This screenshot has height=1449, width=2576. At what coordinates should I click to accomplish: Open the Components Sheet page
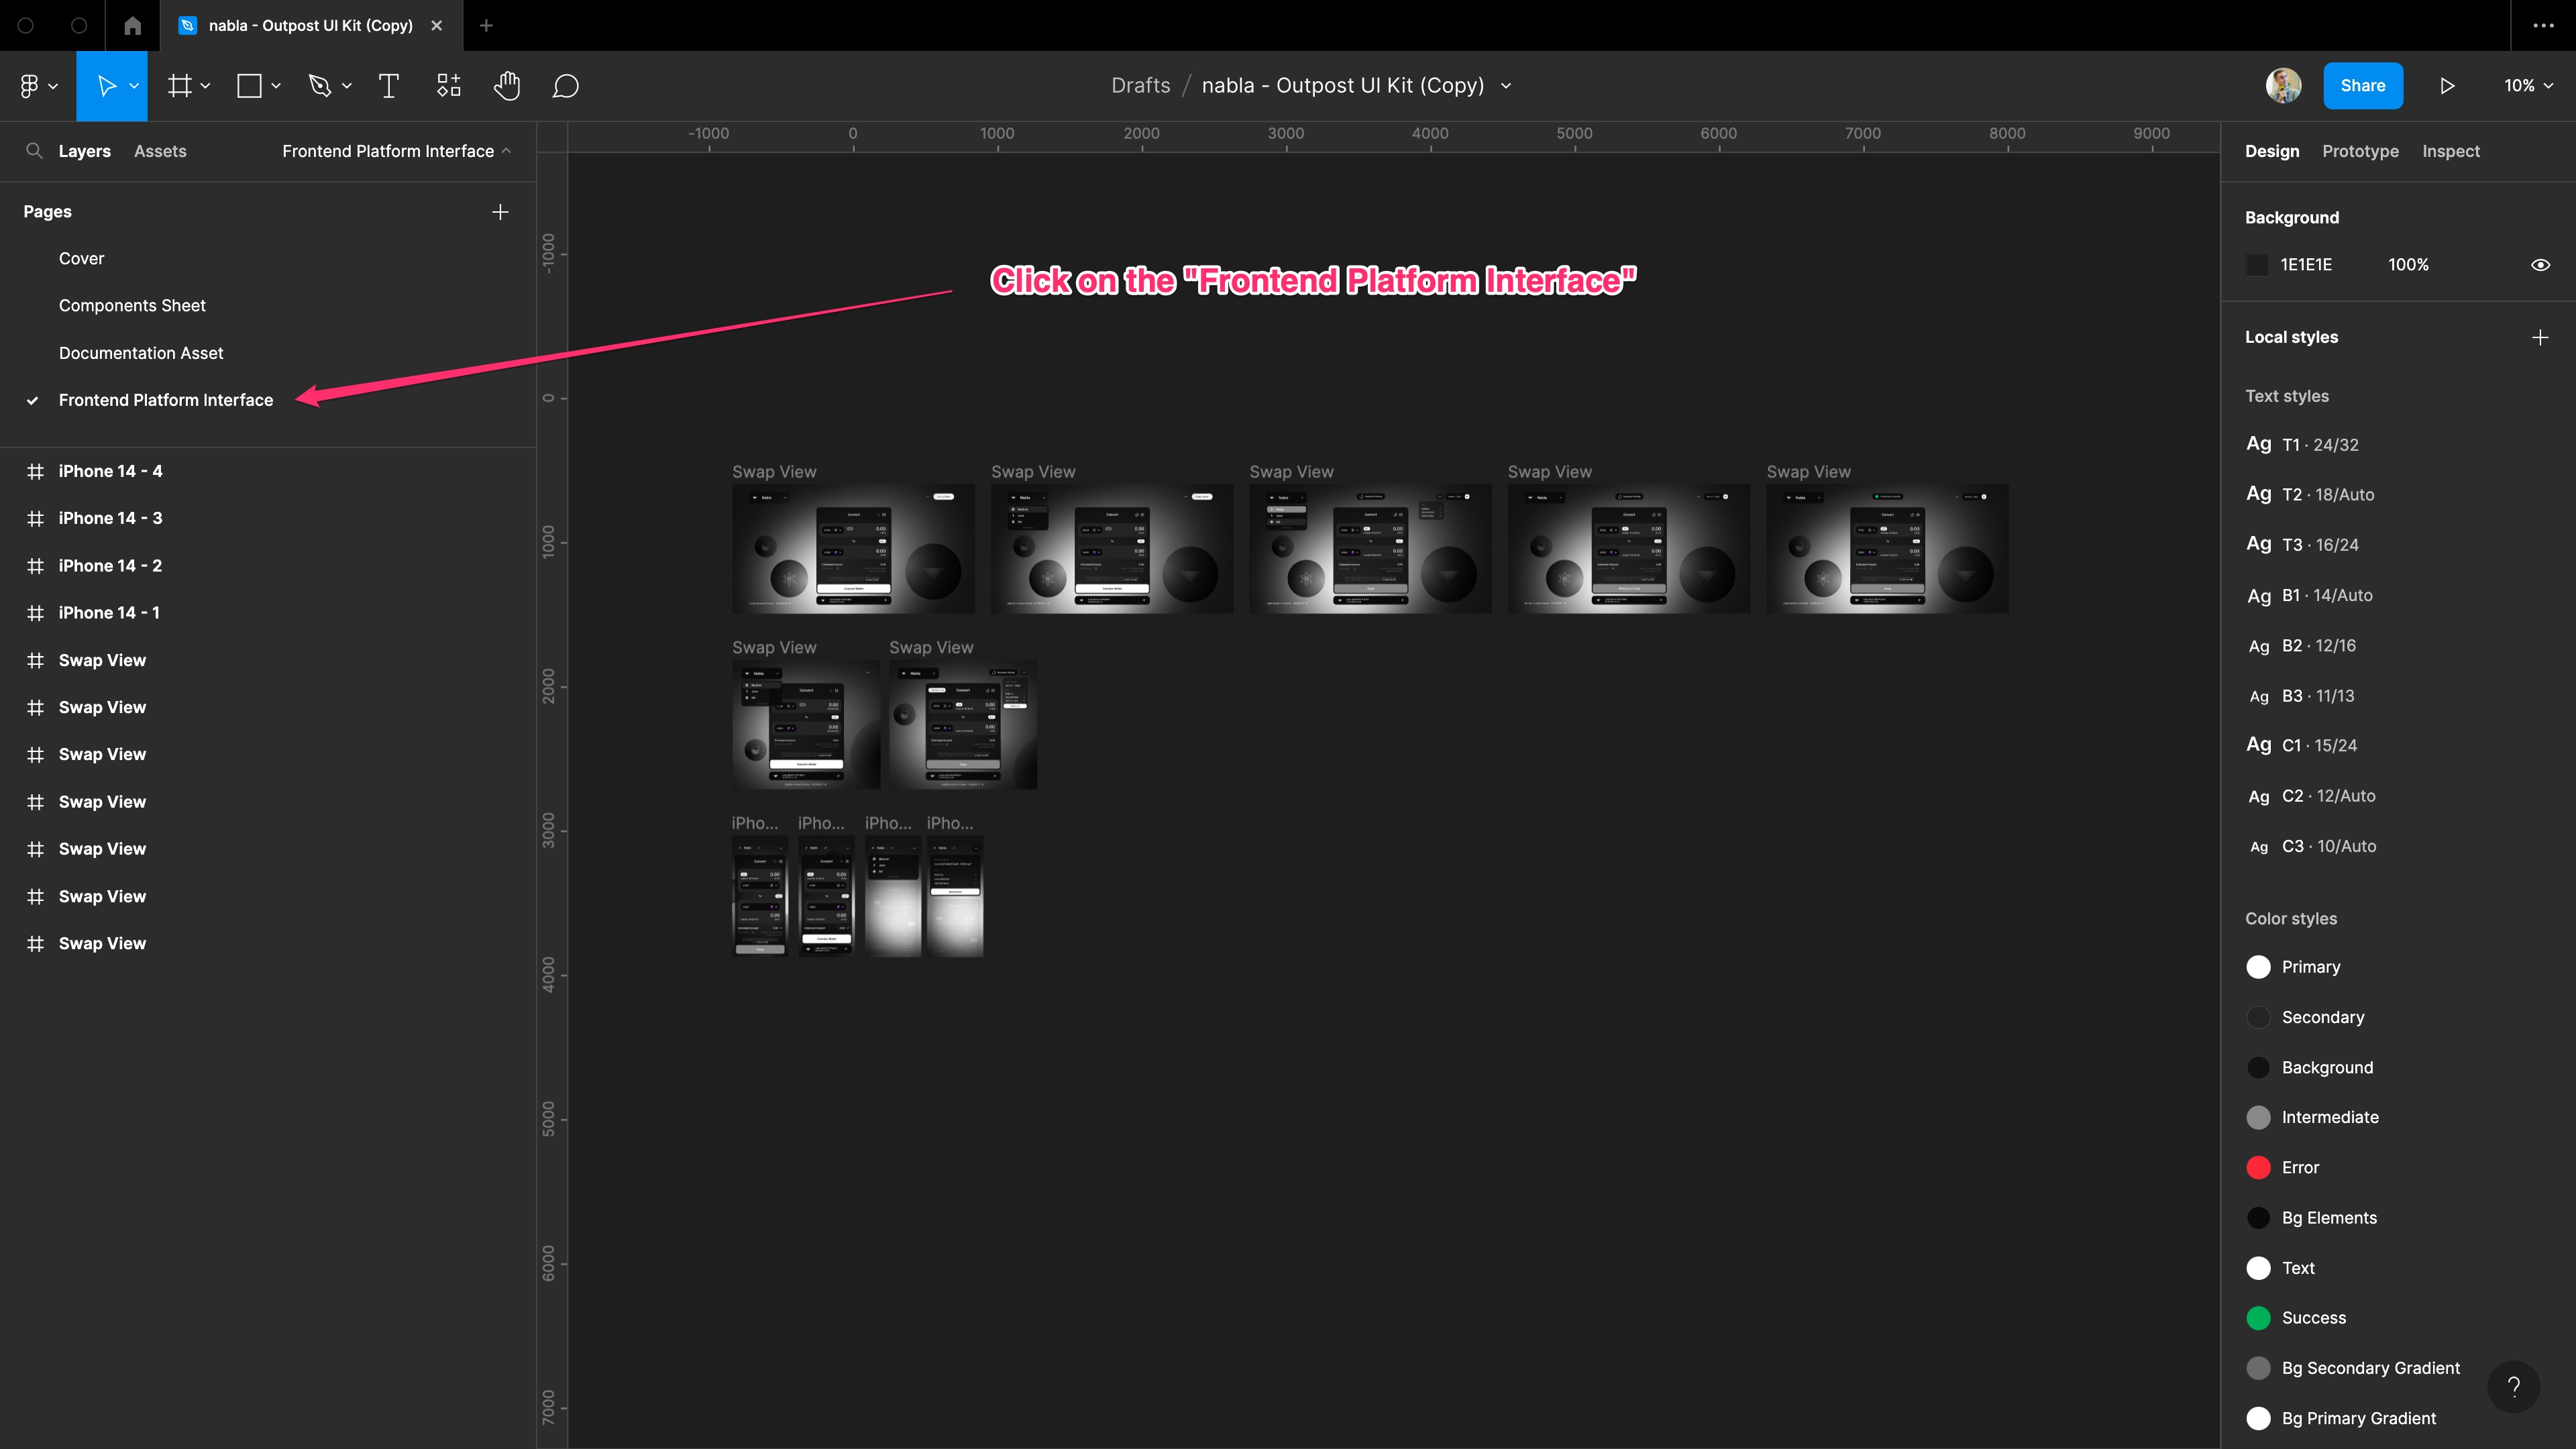[x=132, y=306]
